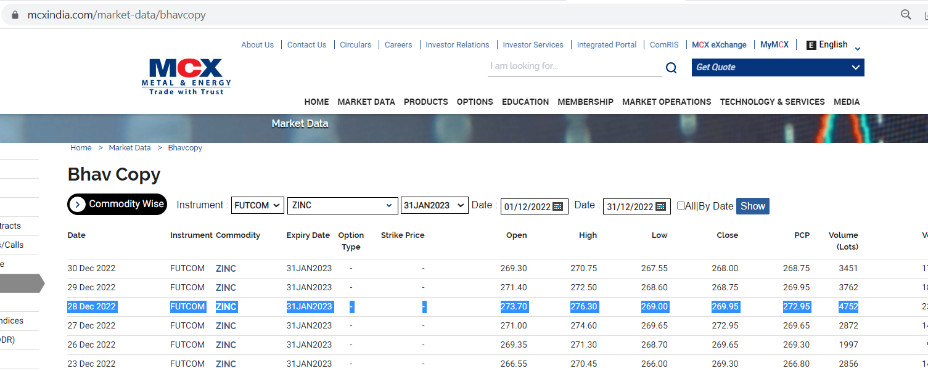The width and height of the screenshot is (928, 371).
Task: Click the E language icon
Action: 811,45
